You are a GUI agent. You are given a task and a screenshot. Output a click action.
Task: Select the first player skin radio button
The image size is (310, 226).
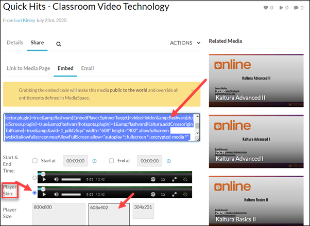pos(35,178)
